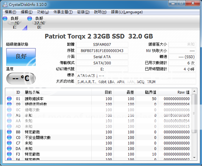The height and width of the screenshot is (166, 202).
Task: Select the 通電次數 attribute row
Action: tap(99, 110)
